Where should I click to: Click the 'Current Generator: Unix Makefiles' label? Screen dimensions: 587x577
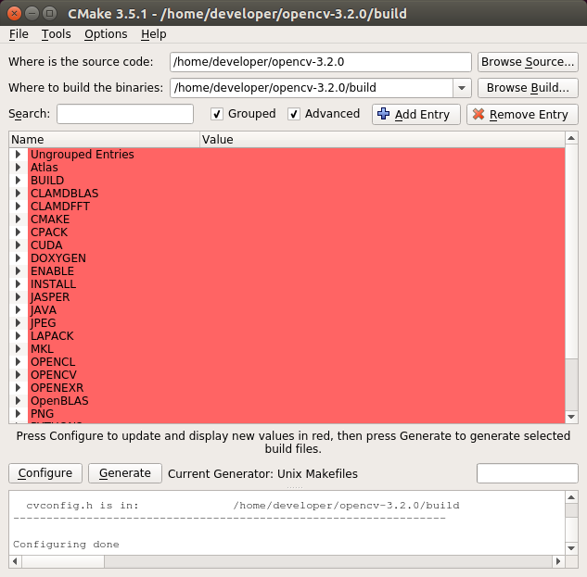(x=262, y=474)
